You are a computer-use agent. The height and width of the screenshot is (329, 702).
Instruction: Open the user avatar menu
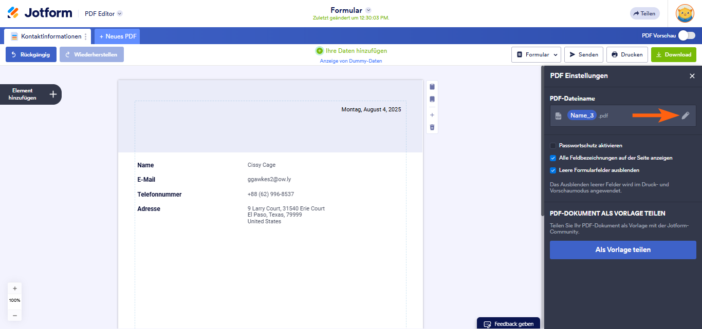685,13
